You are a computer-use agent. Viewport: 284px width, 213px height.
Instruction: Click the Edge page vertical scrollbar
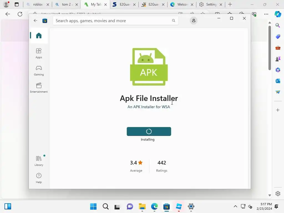pyautogui.click(x=270, y=48)
